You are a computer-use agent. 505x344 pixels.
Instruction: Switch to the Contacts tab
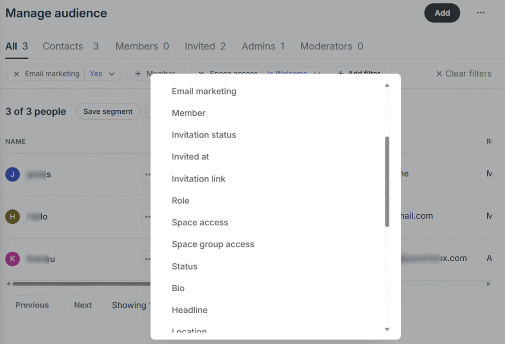click(x=63, y=46)
